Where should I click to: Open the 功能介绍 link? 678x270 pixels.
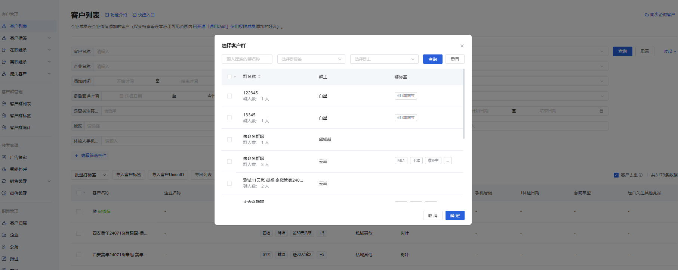116,15
